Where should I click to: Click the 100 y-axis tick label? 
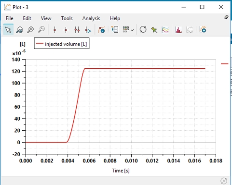[x=16, y=83]
